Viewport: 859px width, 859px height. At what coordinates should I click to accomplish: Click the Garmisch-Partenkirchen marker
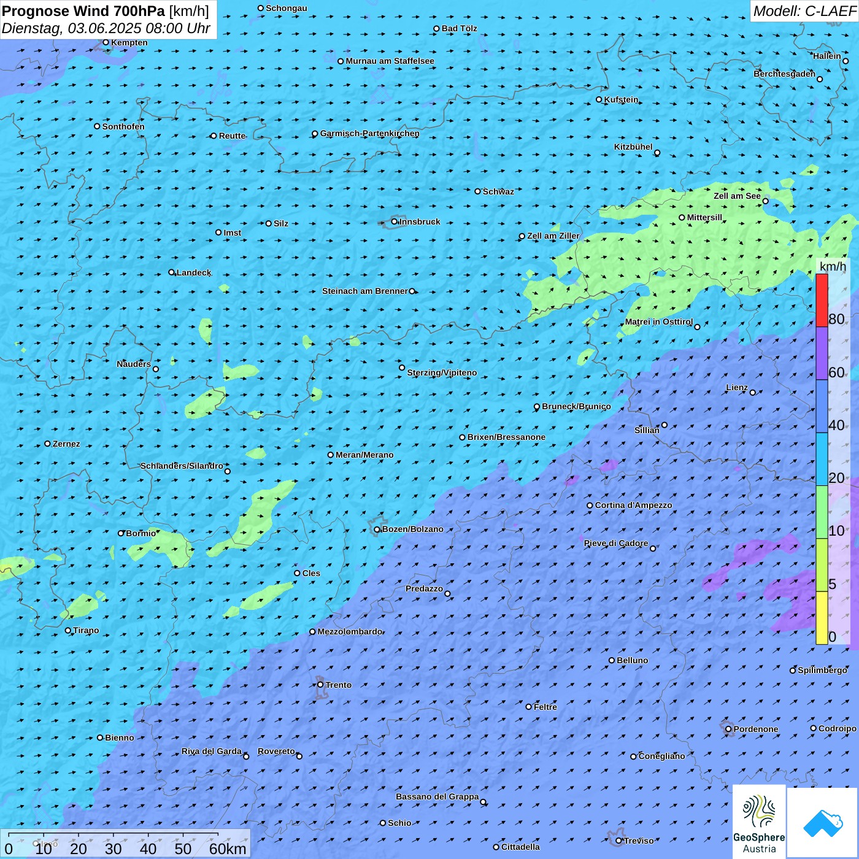(315, 134)
